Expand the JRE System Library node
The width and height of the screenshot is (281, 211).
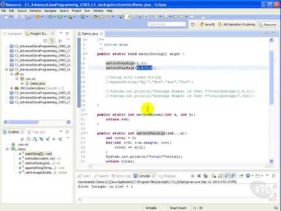[x=12, y=88]
